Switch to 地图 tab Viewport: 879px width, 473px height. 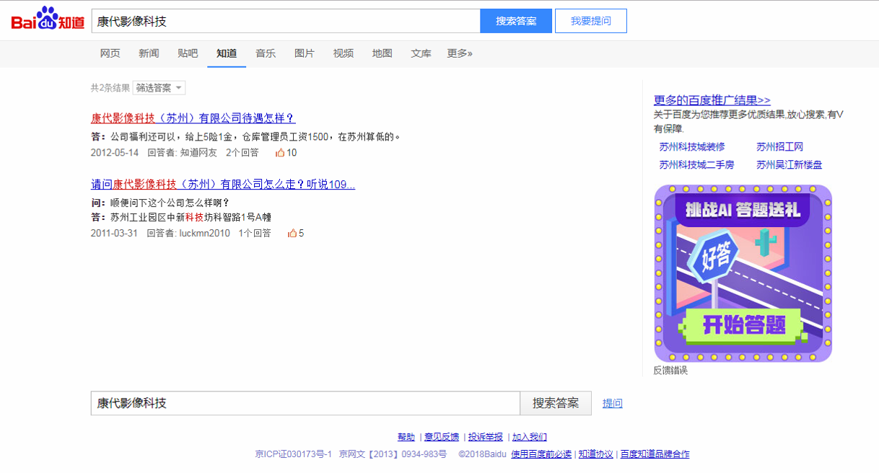[382, 53]
